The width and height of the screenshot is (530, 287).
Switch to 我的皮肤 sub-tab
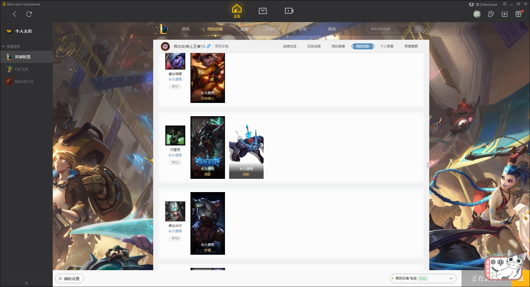coord(363,46)
